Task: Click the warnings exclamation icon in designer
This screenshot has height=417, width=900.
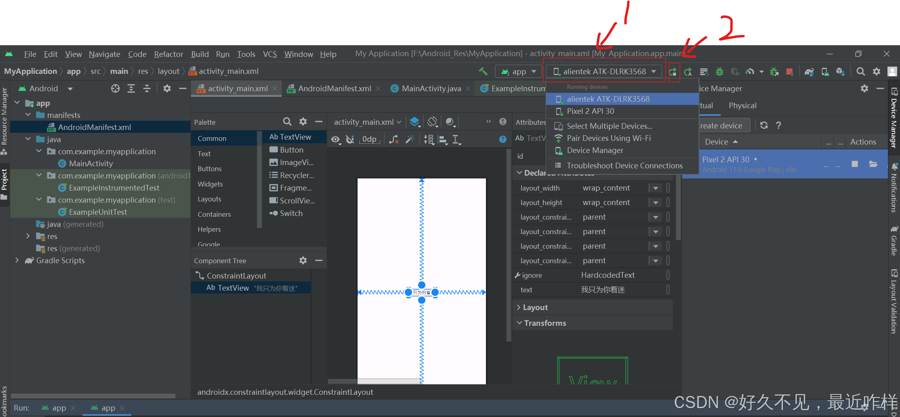Action: [x=503, y=122]
